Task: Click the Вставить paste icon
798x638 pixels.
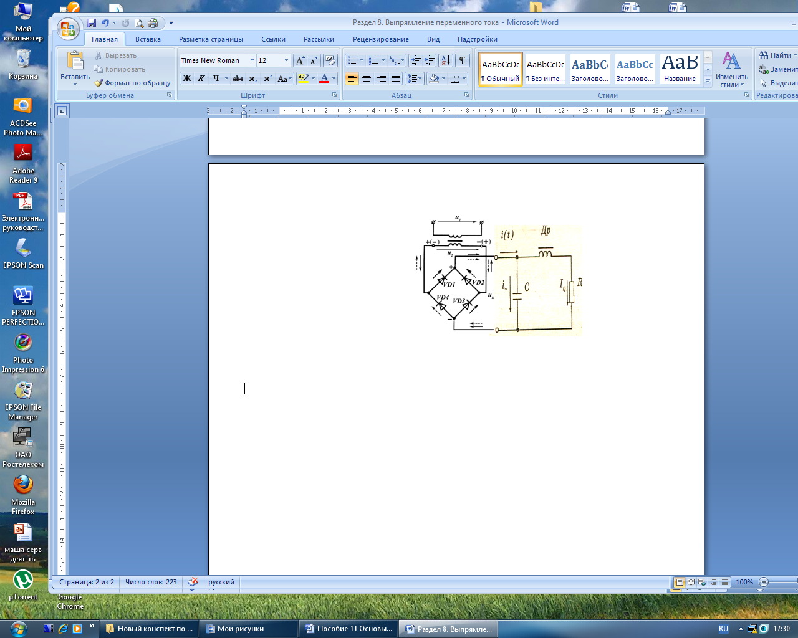Action: (x=75, y=61)
